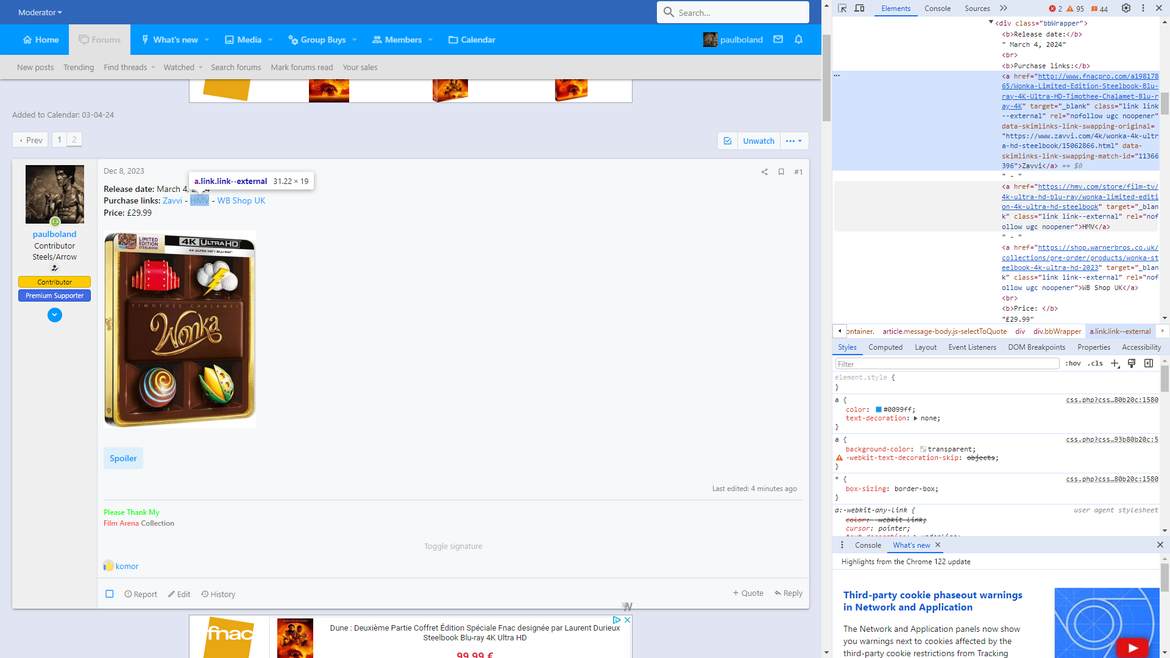Select the Elements tab in DevTools

click(x=896, y=9)
